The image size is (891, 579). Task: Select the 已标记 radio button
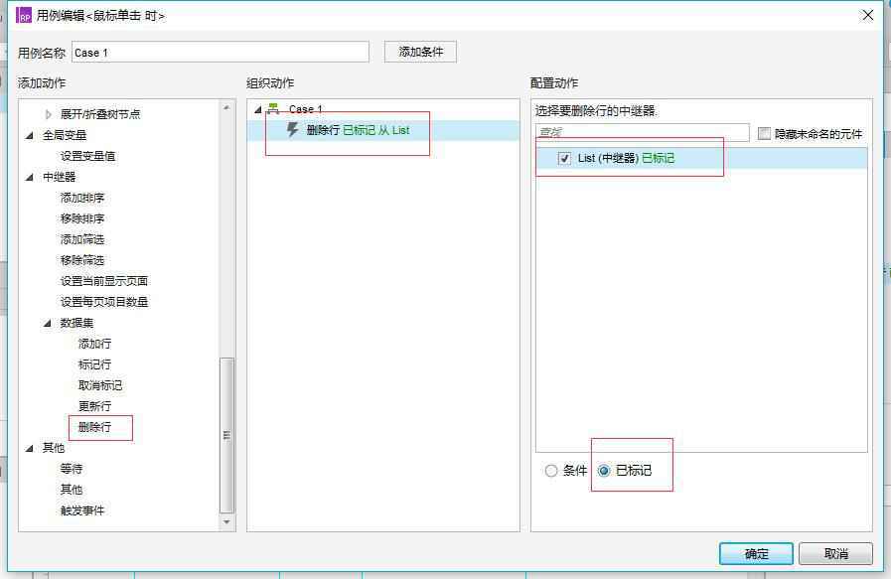pos(604,471)
